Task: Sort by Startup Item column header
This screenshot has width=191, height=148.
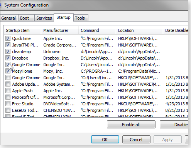Action: (x=22, y=30)
